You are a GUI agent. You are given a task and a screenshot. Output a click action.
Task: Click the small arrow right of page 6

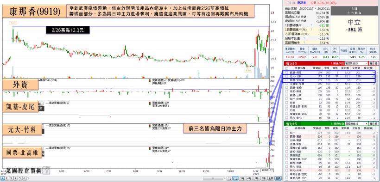point(28,178)
